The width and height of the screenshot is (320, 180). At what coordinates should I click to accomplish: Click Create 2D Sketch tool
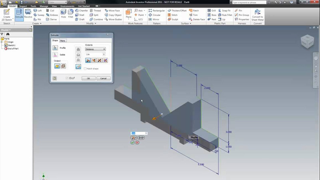click(x=6, y=15)
